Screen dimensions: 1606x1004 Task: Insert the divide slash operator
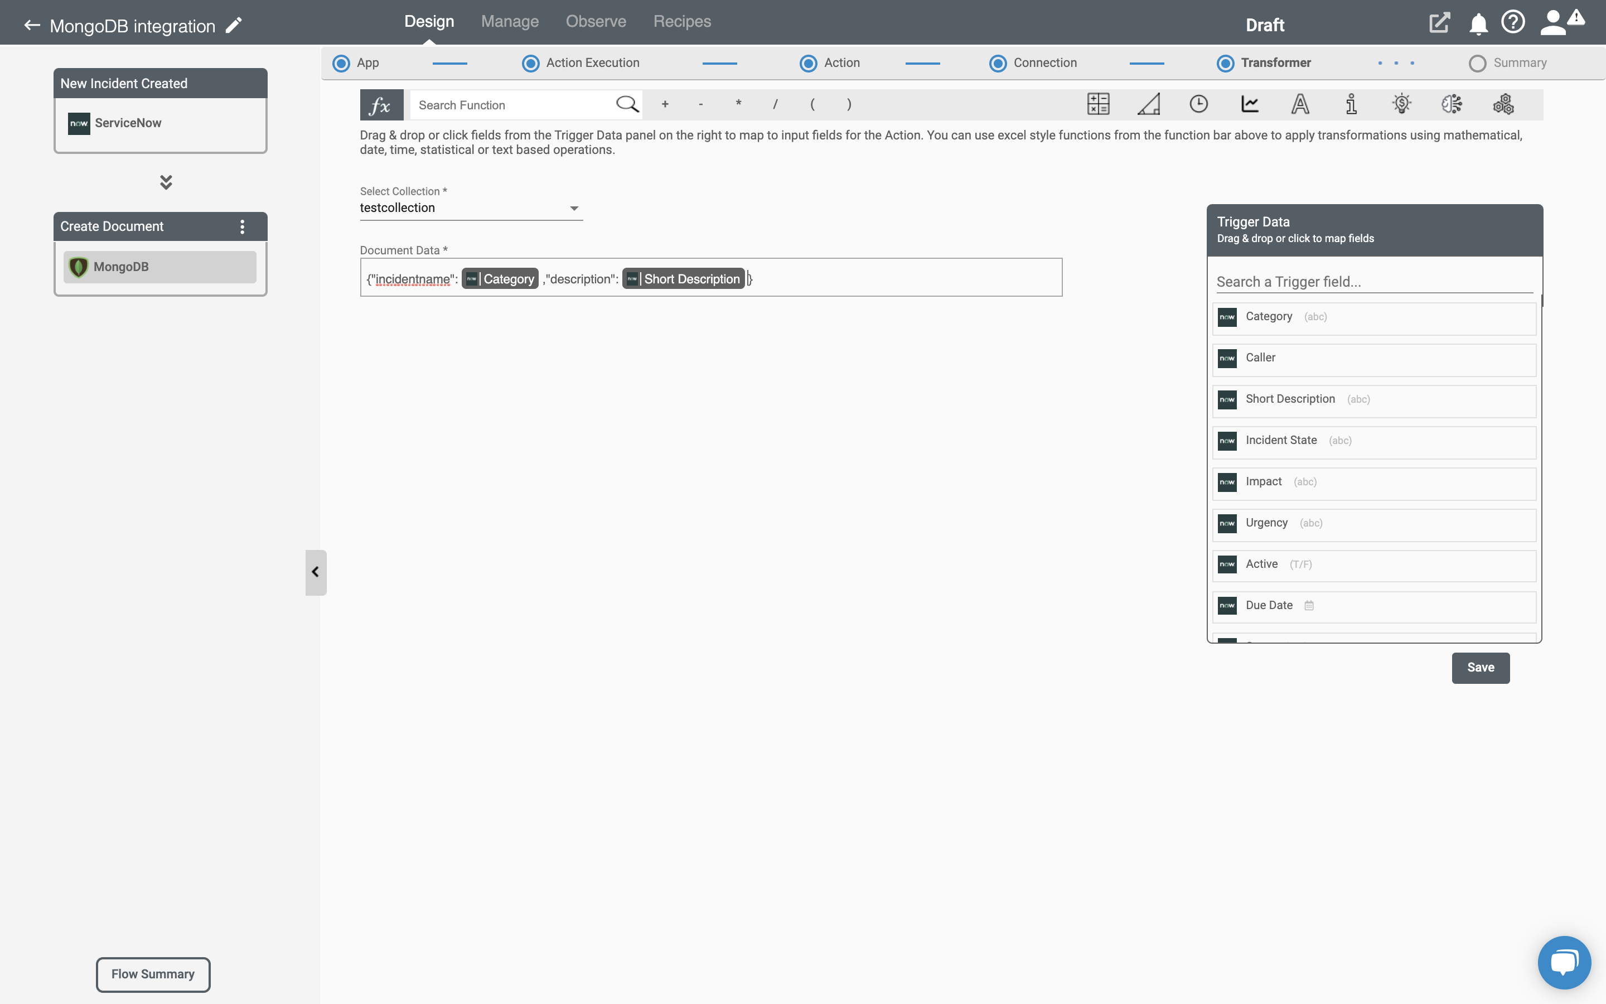click(x=775, y=104)
